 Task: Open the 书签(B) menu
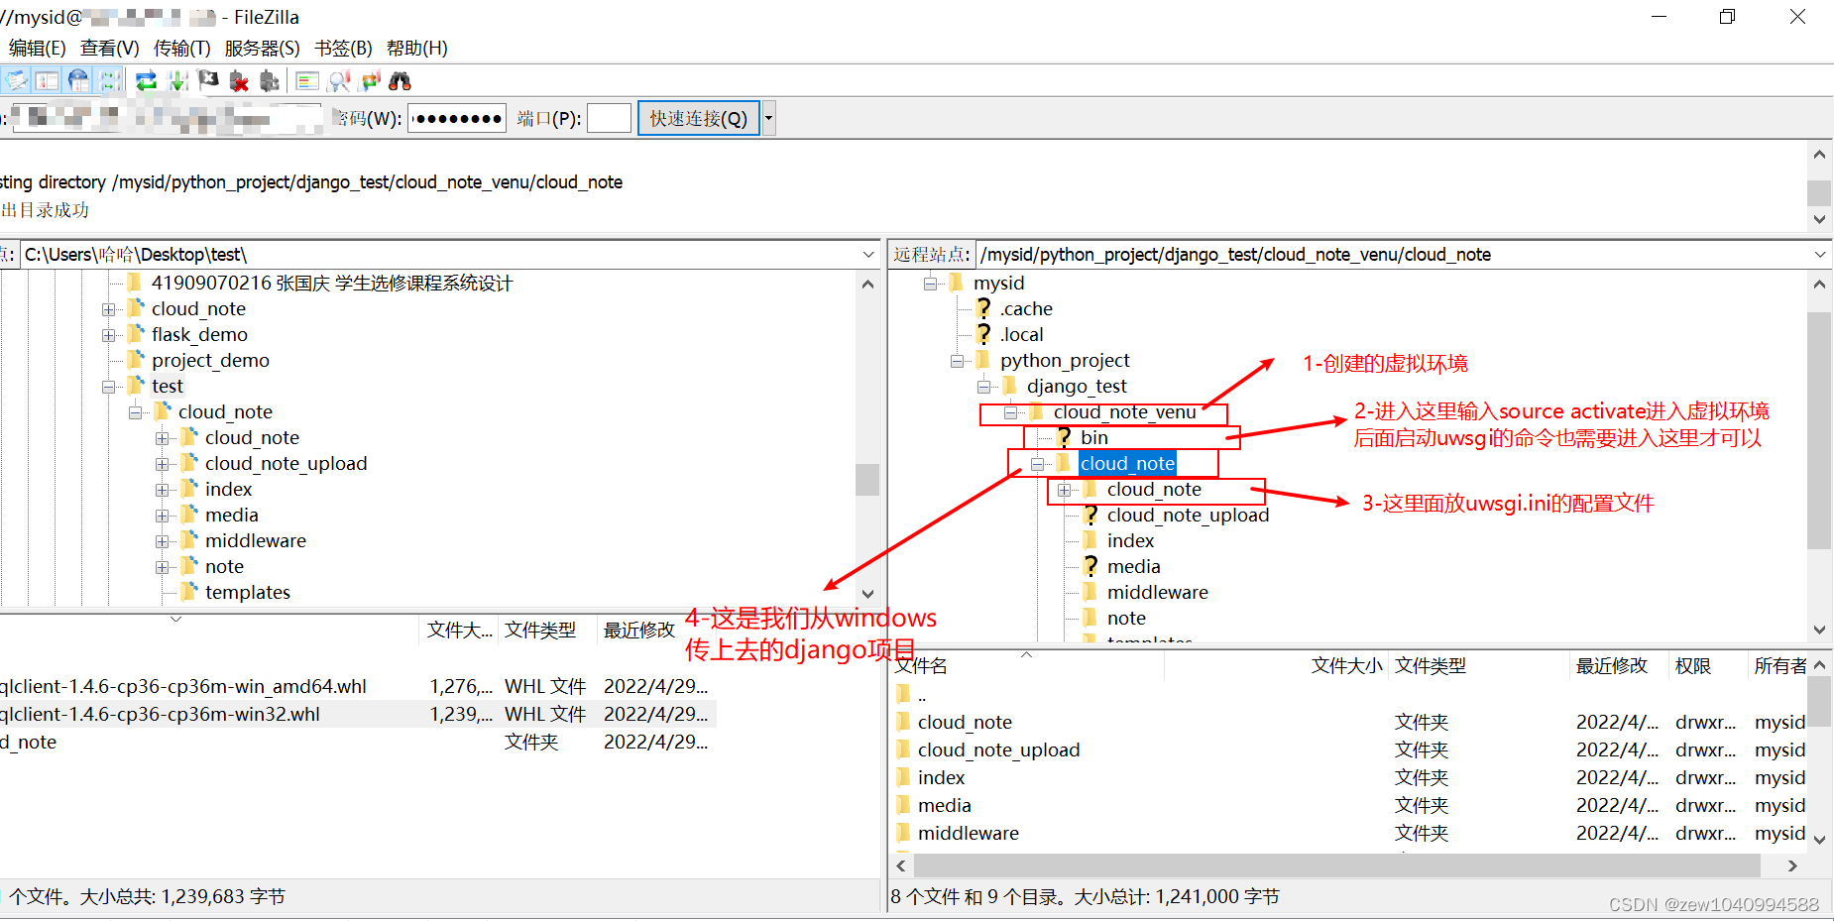pyautogui.click(x=342, y=48)
